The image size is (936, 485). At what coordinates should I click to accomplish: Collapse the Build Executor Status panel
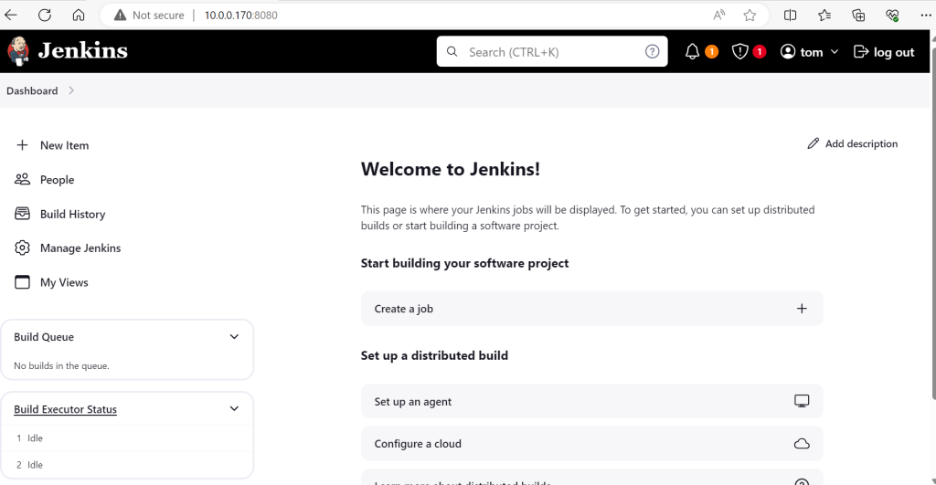[x=234, y=409]
